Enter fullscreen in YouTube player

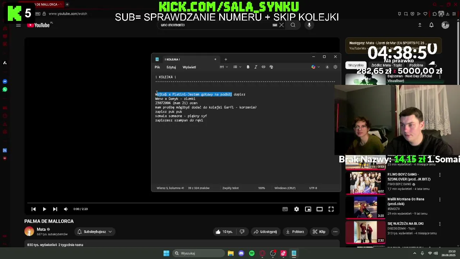(331, 209)
